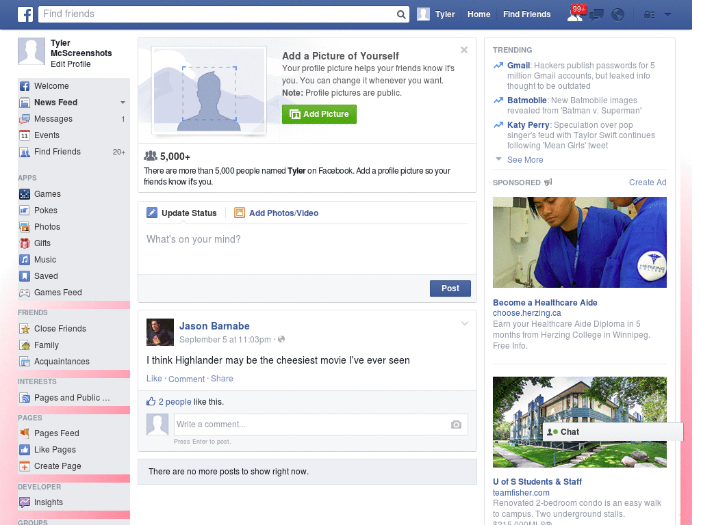Open the Chat bar
Image resolution: width=701 pixels, height=525 pixels.
pyautogui.click(x=613, y=432)
